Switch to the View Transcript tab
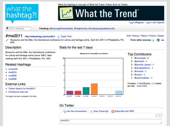This screenshot has width=170, height=126. click(101, 111)
